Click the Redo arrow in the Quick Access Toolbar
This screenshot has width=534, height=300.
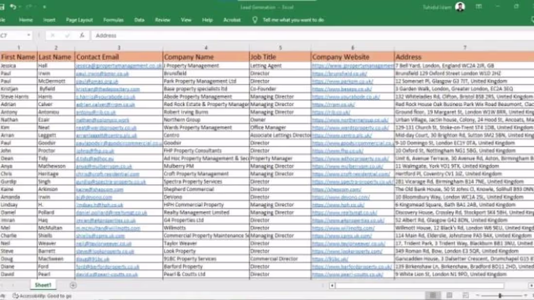point(29,7)
